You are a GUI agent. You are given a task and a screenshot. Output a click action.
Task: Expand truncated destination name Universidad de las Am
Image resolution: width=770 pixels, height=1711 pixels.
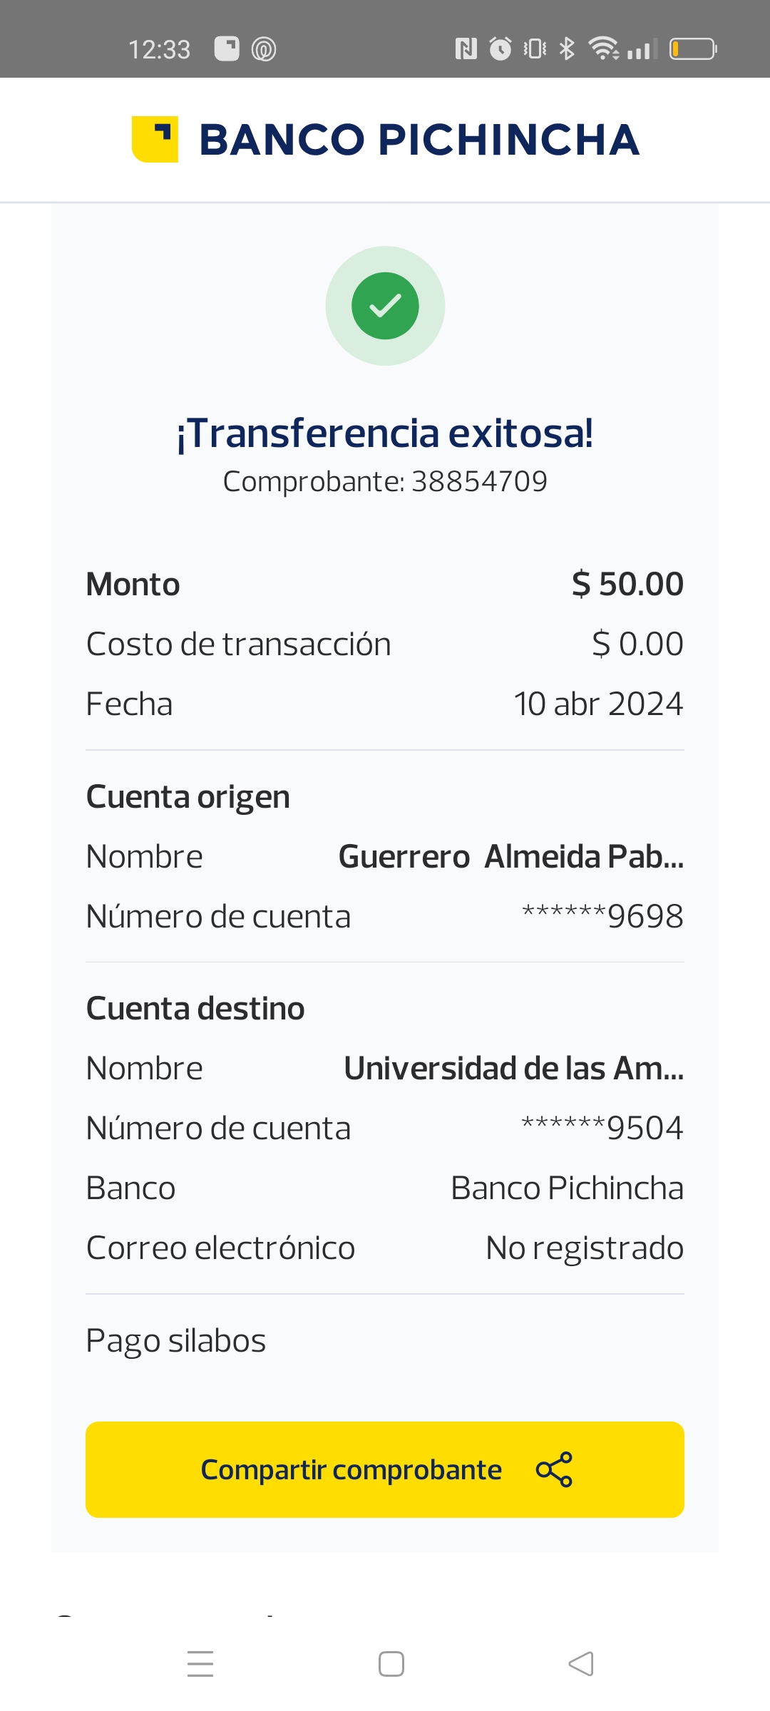tap(513, 1068)
